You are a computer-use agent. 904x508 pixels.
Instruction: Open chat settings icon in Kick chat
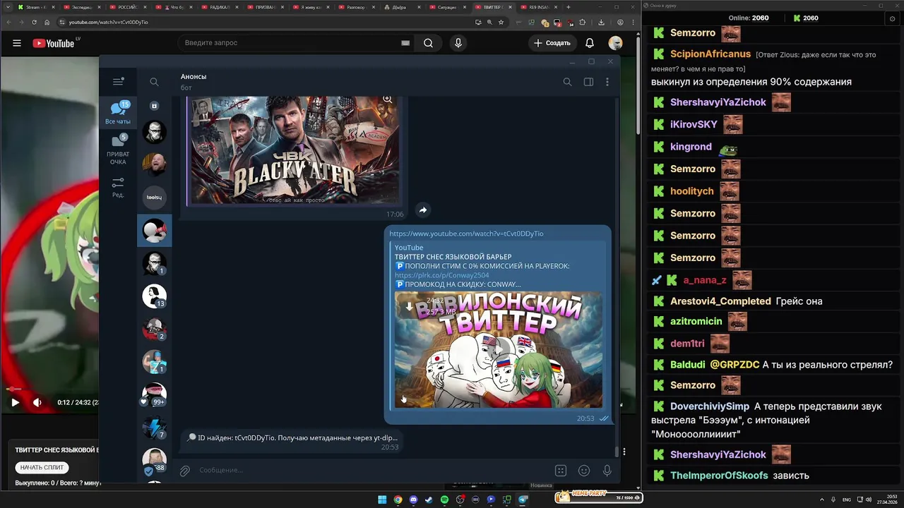coord(892,18)
